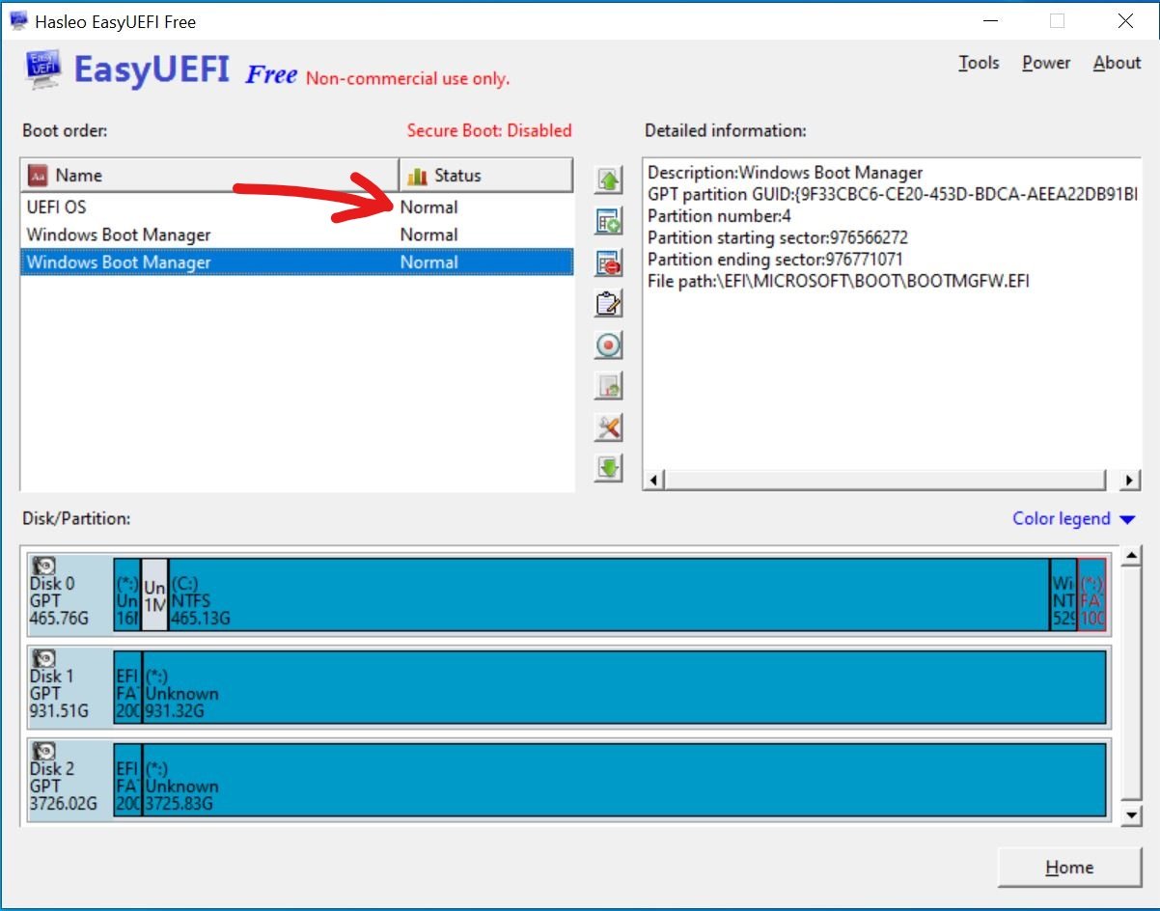Click the Partition starting sector:976566272 line
Image resolution: width=1160 pixels, height=911 pixels.
pyautogui.click(x=778, y=237)
